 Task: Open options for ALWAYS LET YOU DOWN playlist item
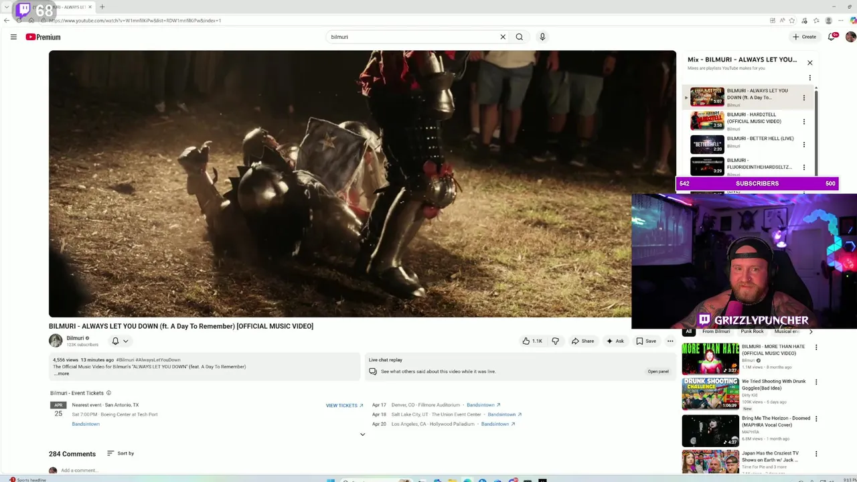[x=804, y=98]
